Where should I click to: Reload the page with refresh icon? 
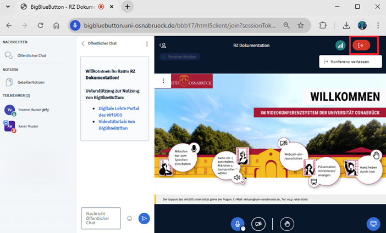(40, 25)
